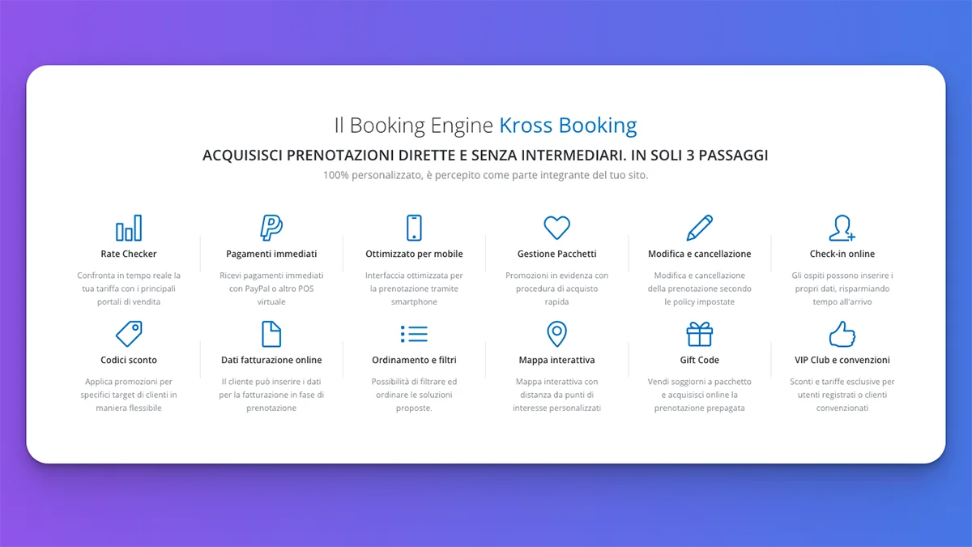Click the 'Mappa interattiva con distanza' description
The image size is (972, 547).
(556, 395)
